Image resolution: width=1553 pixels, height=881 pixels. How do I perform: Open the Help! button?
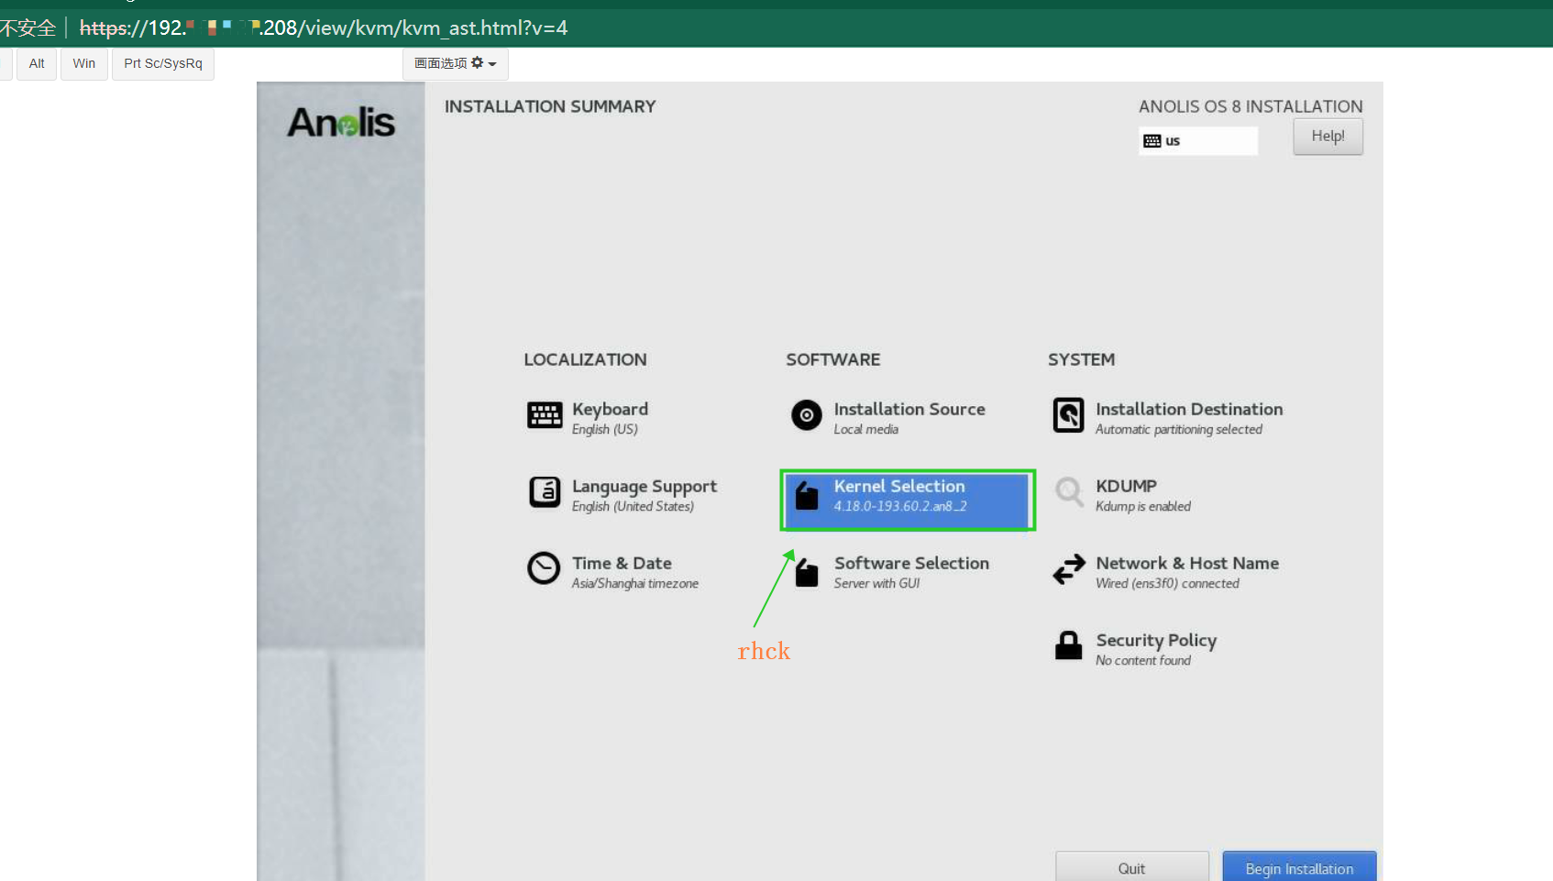1327,137
